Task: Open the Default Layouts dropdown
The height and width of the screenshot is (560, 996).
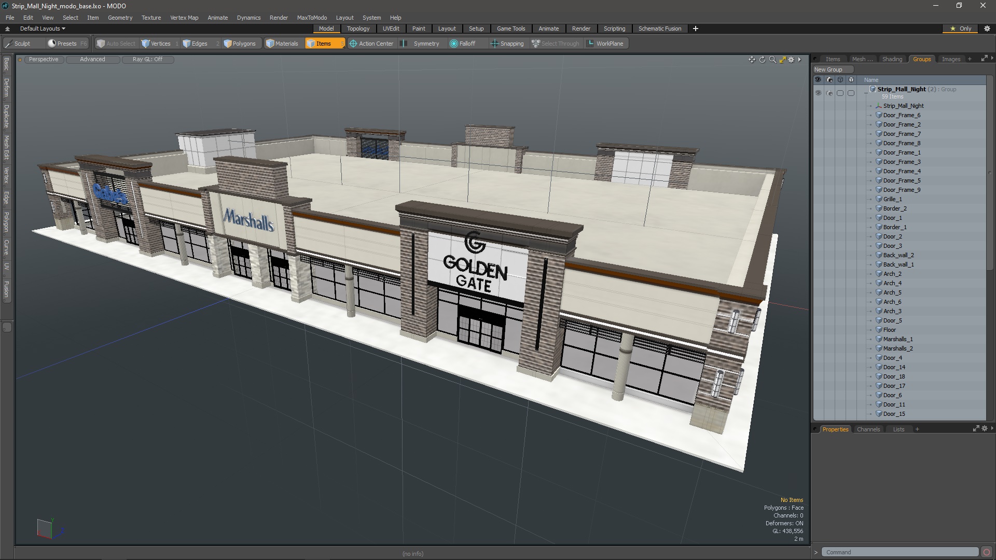Action: coord(43,29)
